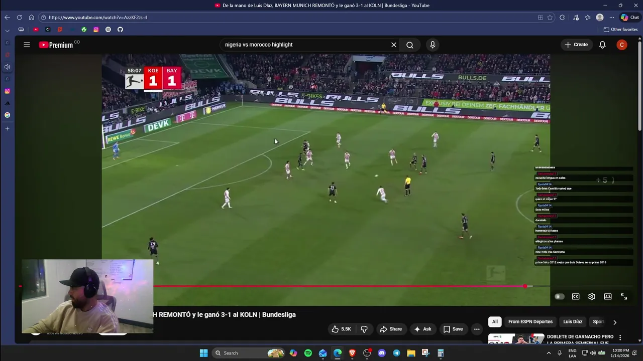Go to browser home page

pos(31,17)
